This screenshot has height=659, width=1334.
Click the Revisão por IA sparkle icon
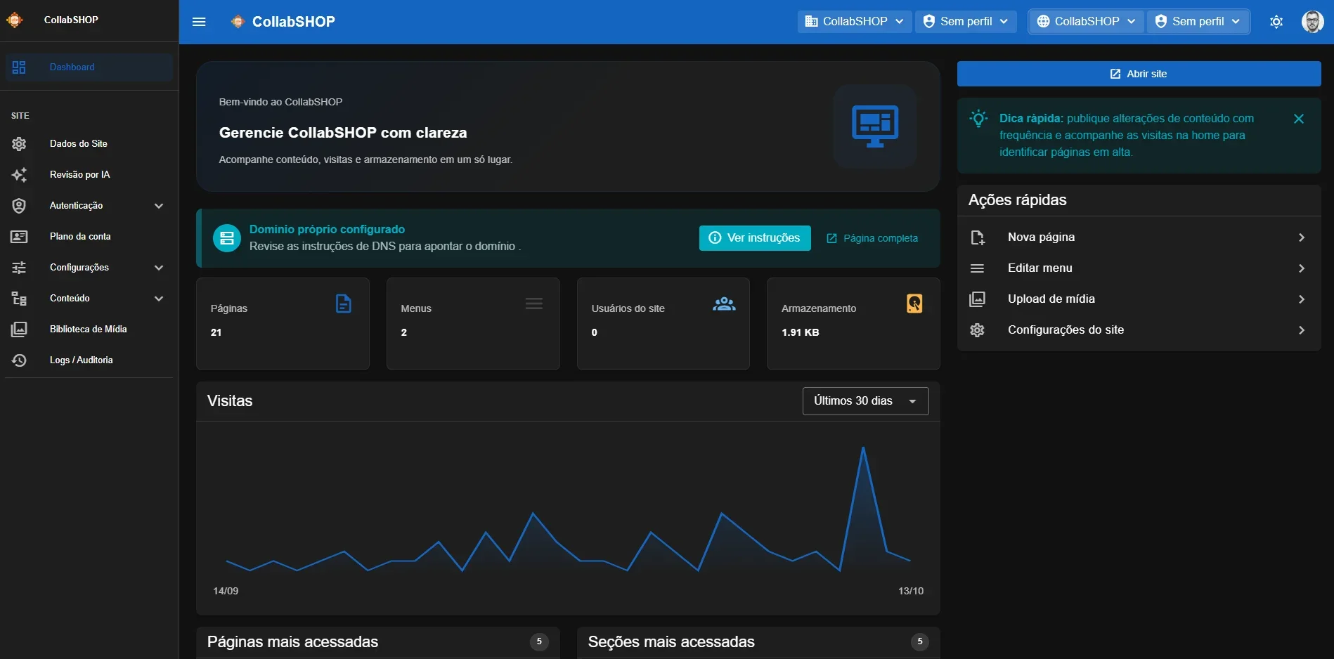point(19,175)
